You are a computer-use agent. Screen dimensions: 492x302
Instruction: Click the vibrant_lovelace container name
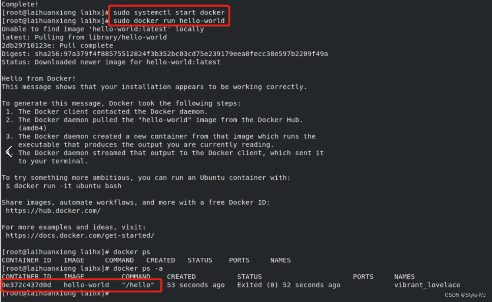point(427,285)
